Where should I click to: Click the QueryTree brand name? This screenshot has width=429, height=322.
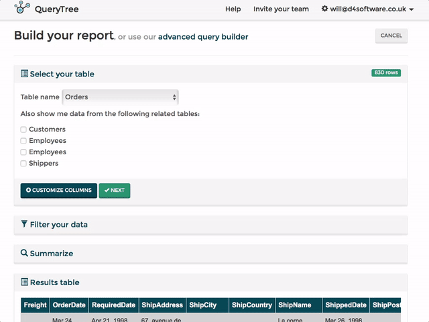56,9
